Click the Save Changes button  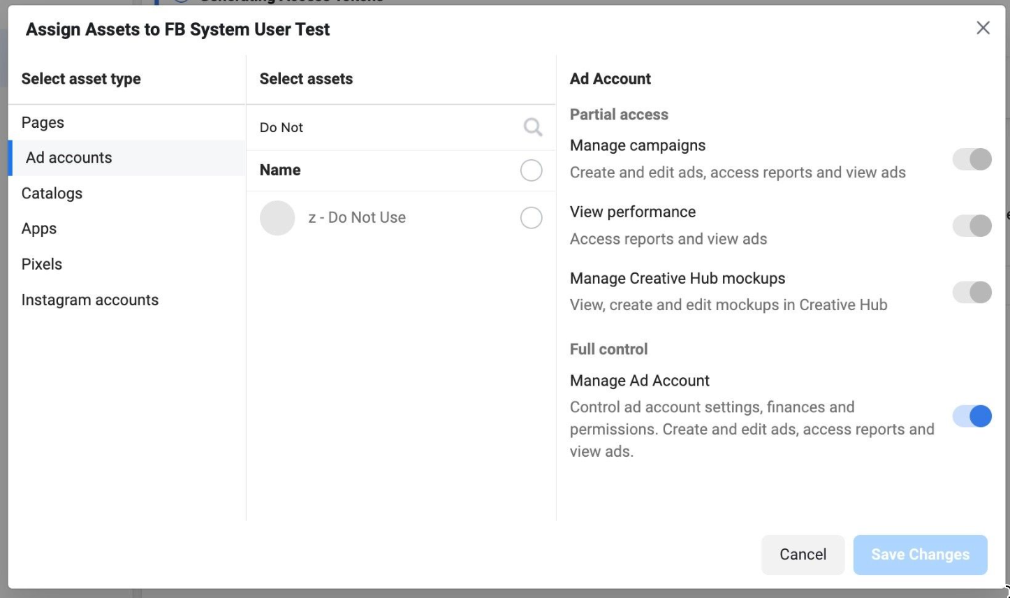[921, 555]
